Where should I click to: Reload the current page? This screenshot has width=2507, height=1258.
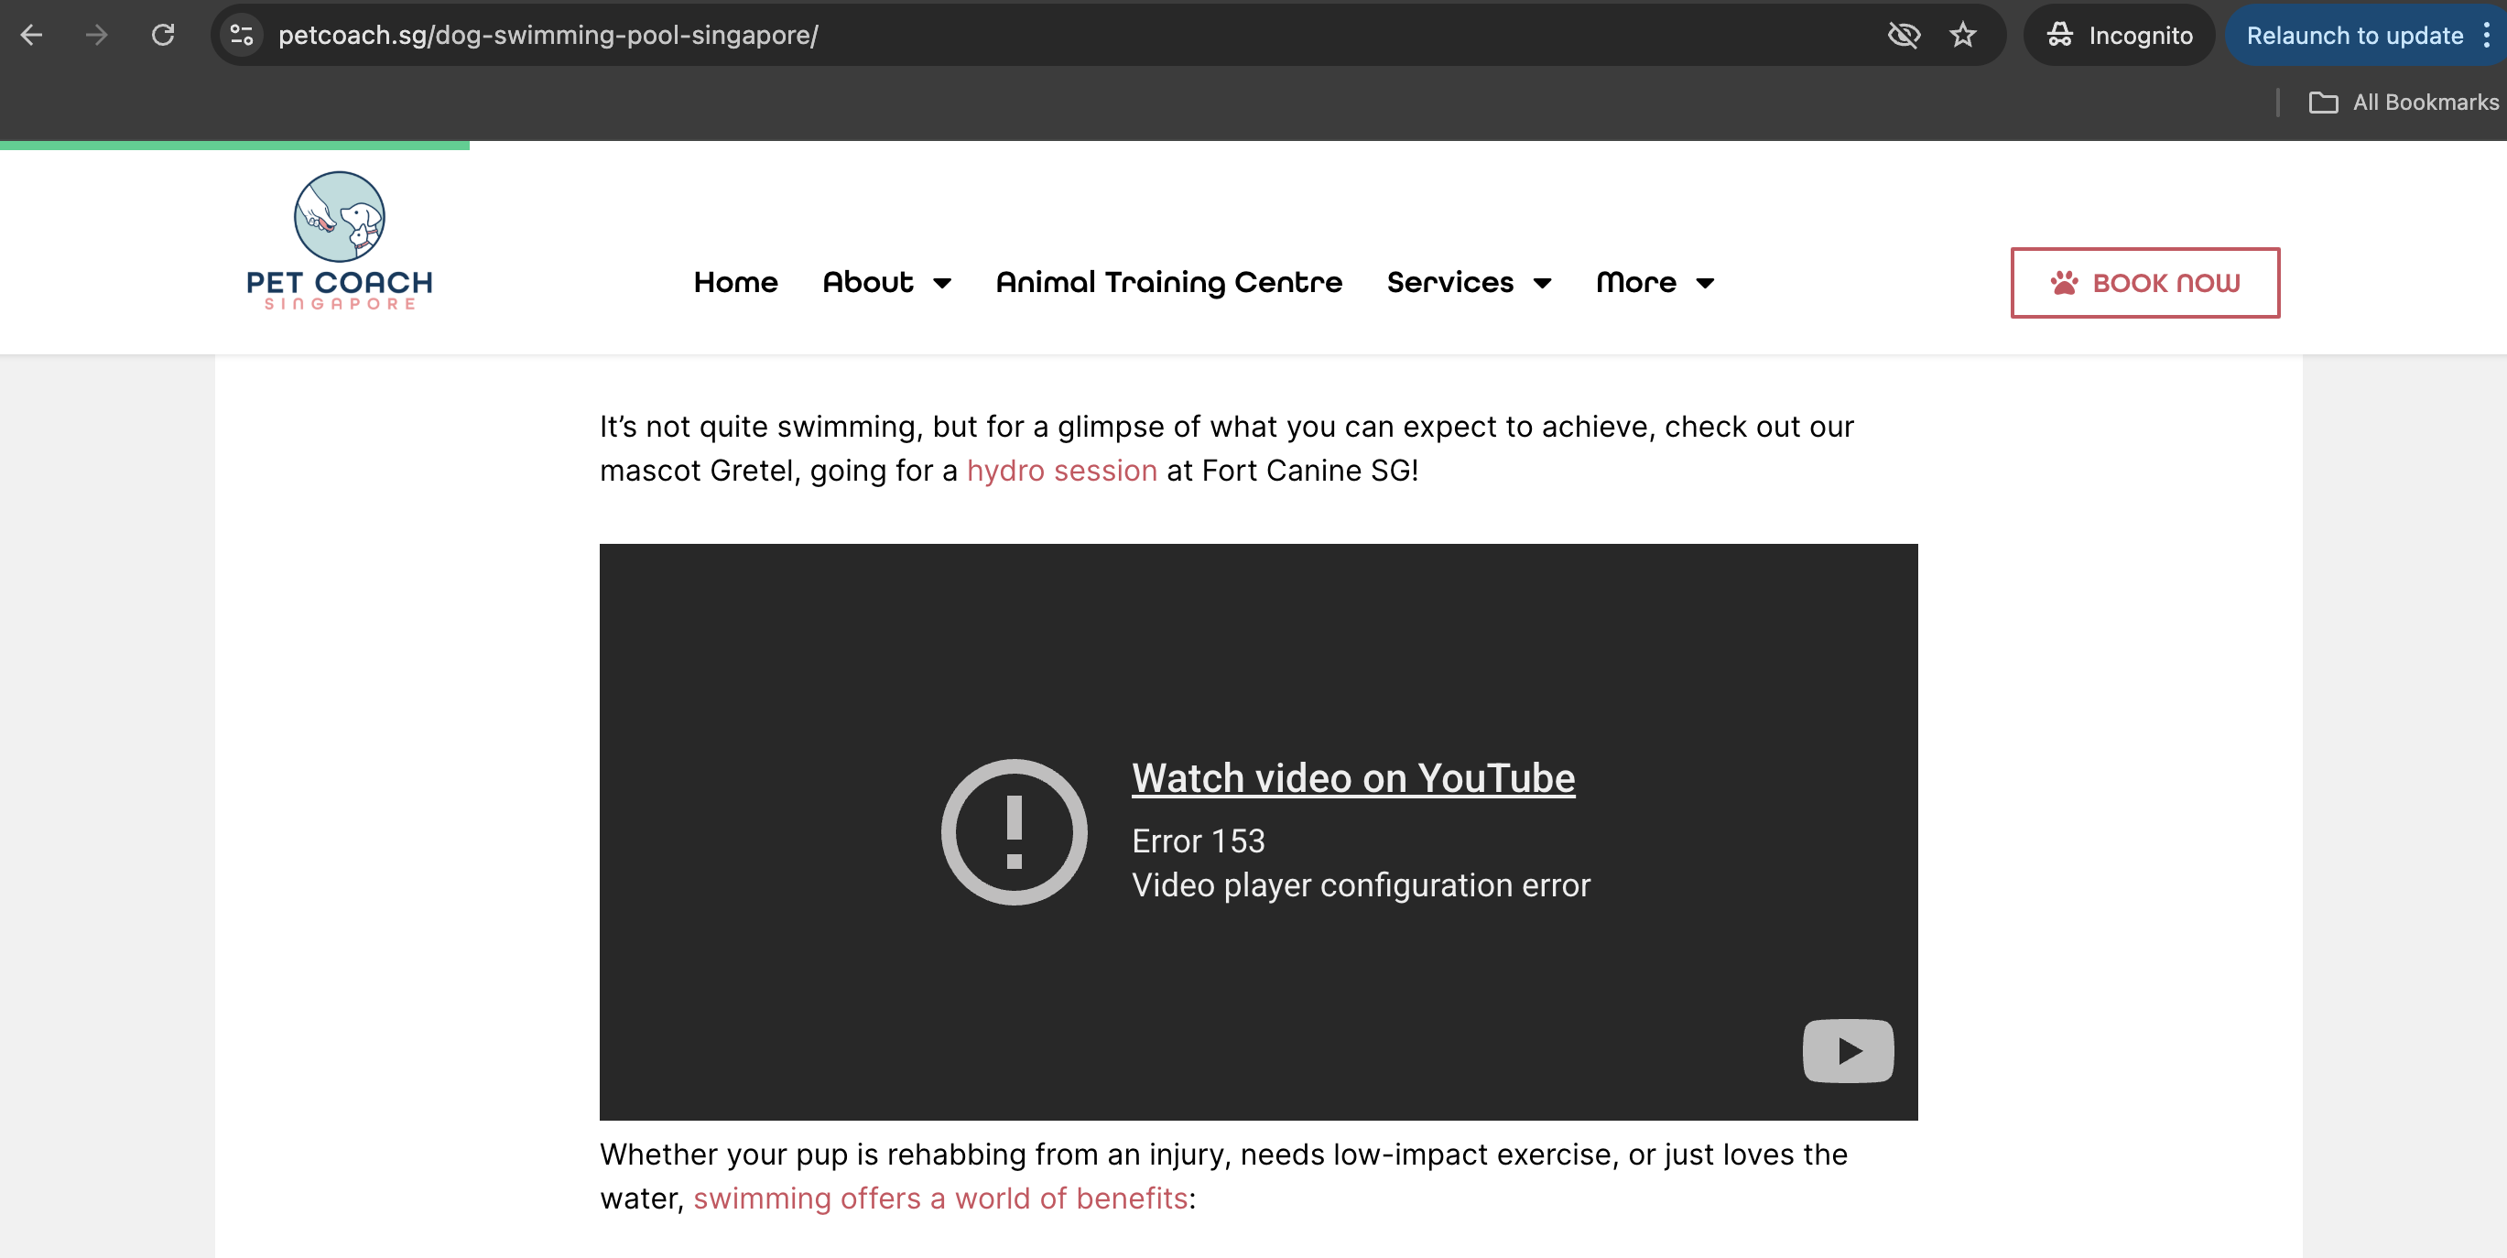[164, 35]
